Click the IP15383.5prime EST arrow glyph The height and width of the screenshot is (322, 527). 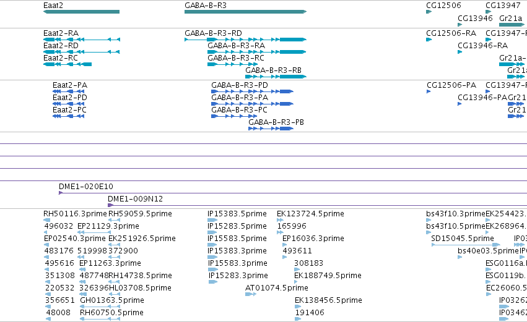click(x=212, y=220)
